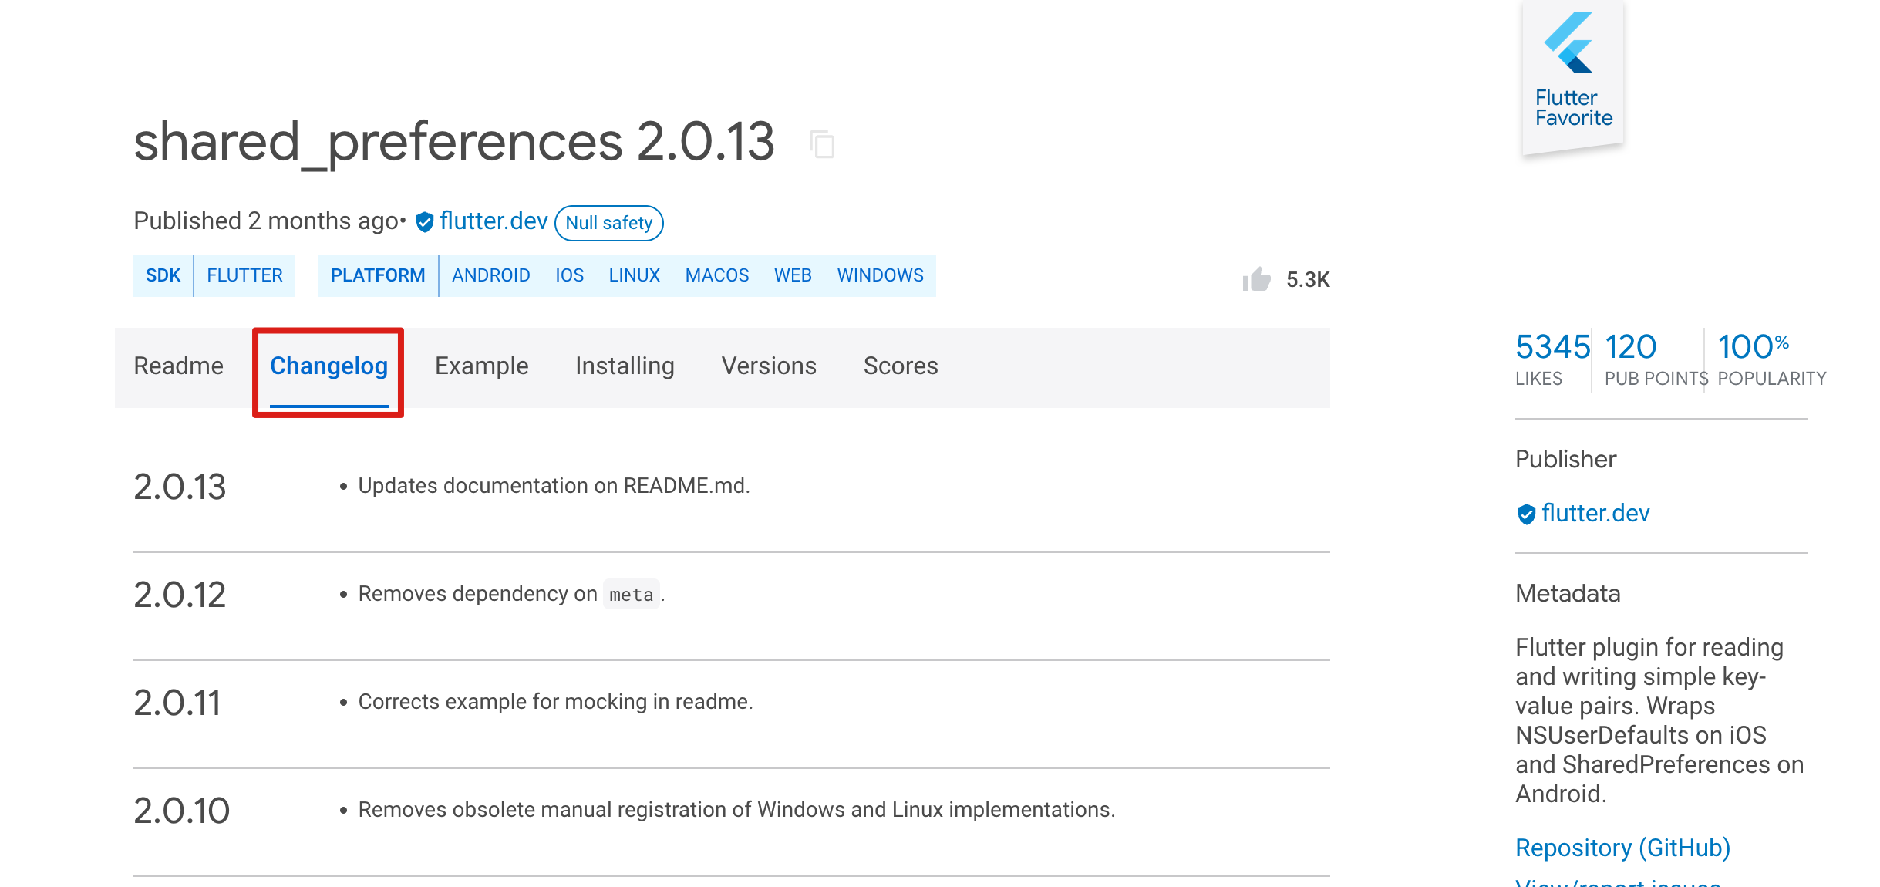Click the 'meta' code snippet
The width and height of the screenshot is (1880, 887).
632,595
